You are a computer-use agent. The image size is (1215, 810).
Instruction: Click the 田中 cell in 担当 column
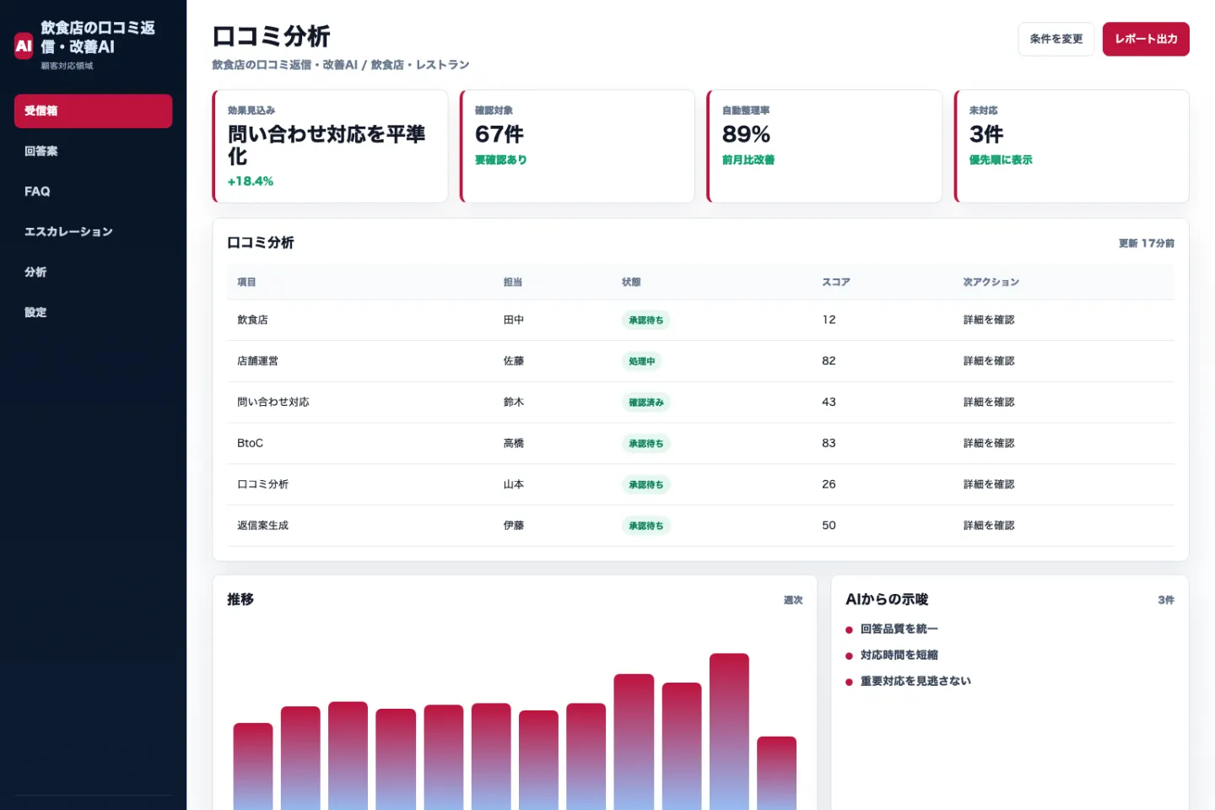click(x=514, y=320)
